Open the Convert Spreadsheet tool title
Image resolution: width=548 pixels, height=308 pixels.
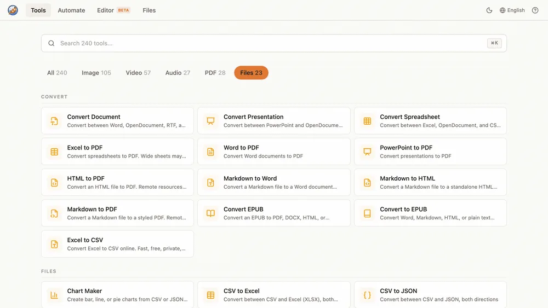point(409,117)
